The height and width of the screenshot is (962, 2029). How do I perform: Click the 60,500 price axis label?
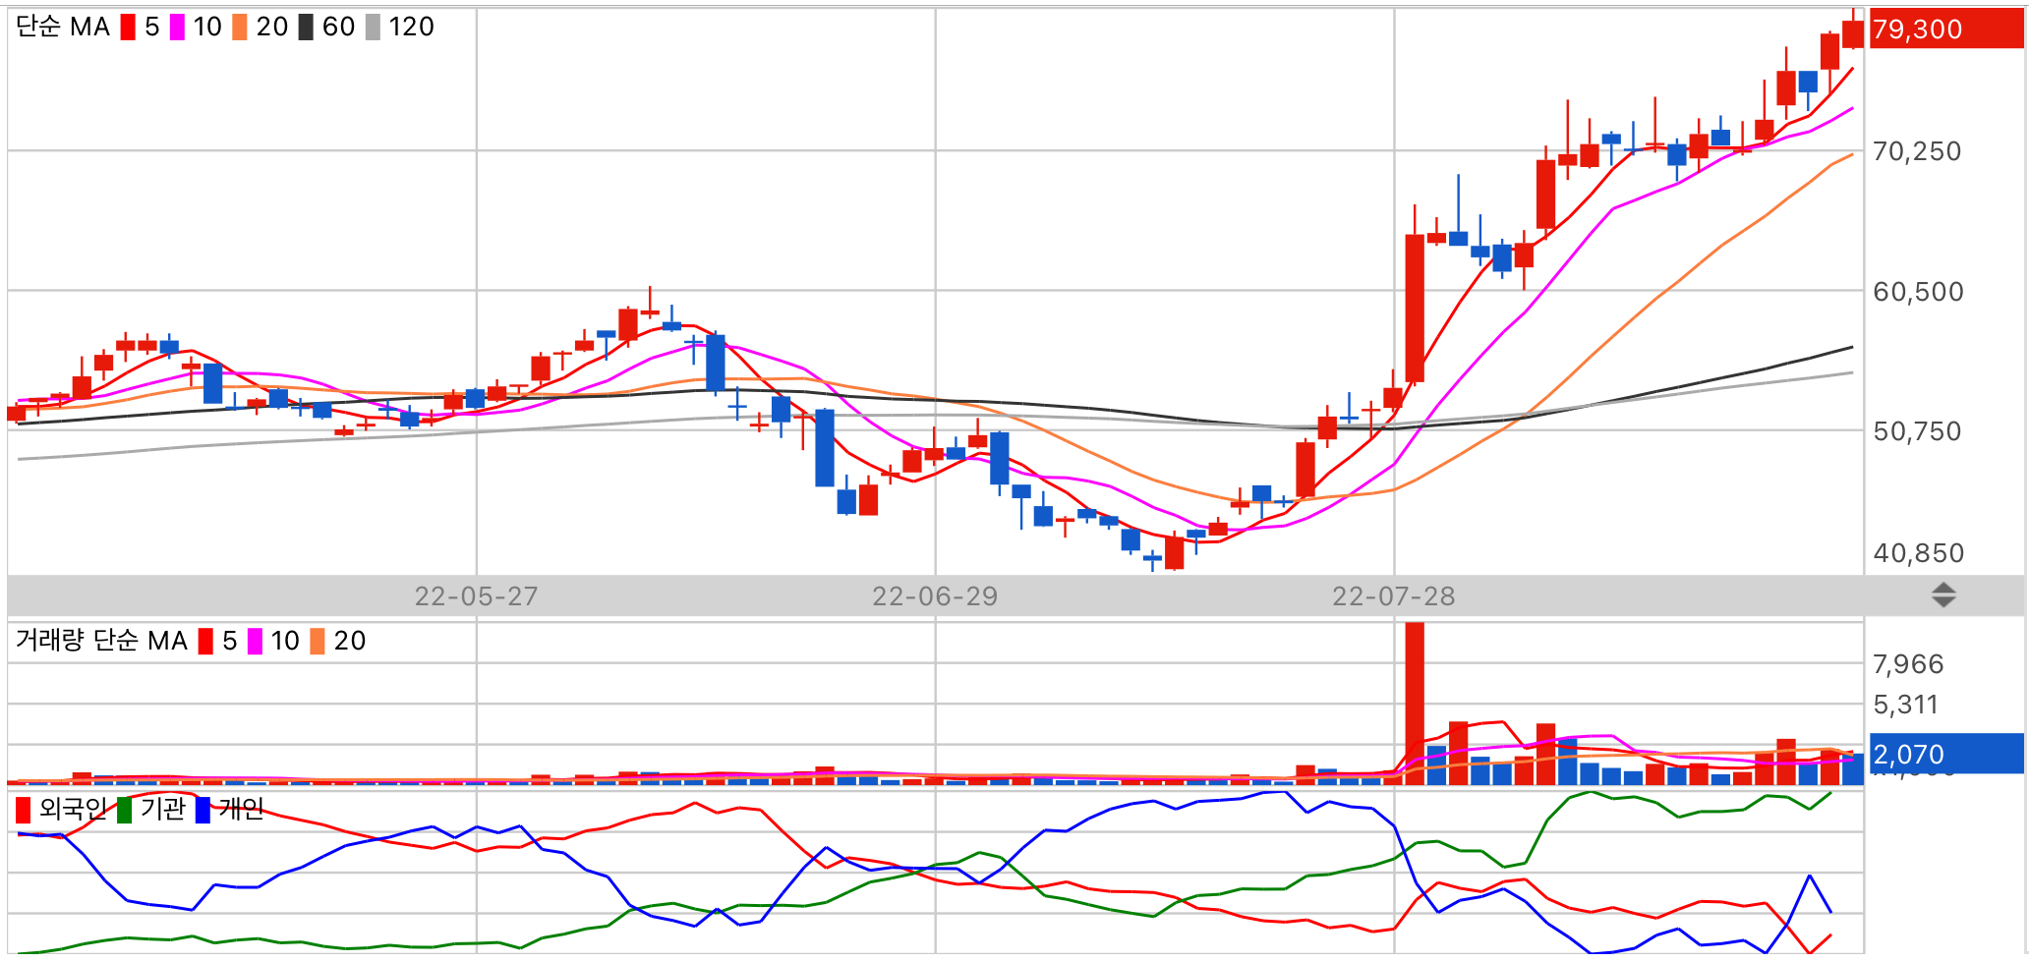pos(1918,292)
